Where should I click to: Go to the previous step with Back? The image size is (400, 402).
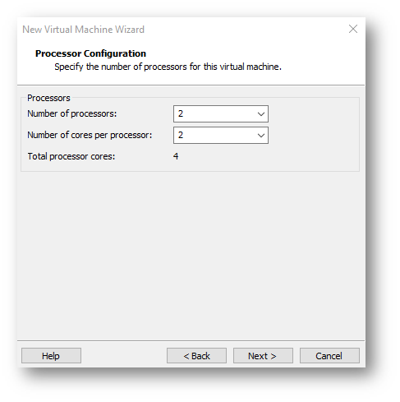[x=196, y=356]
